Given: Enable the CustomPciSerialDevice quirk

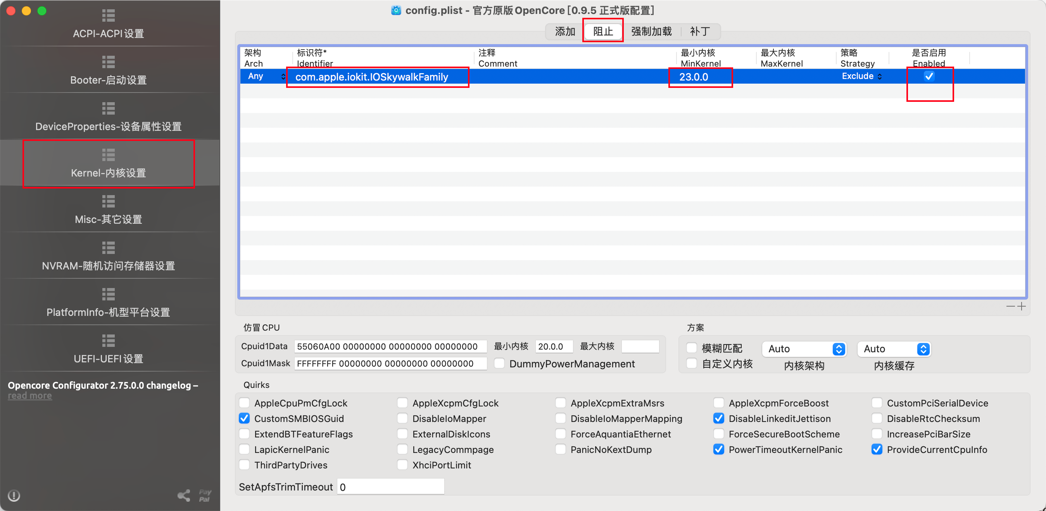Looking at the screenshot, I should 877,403.
